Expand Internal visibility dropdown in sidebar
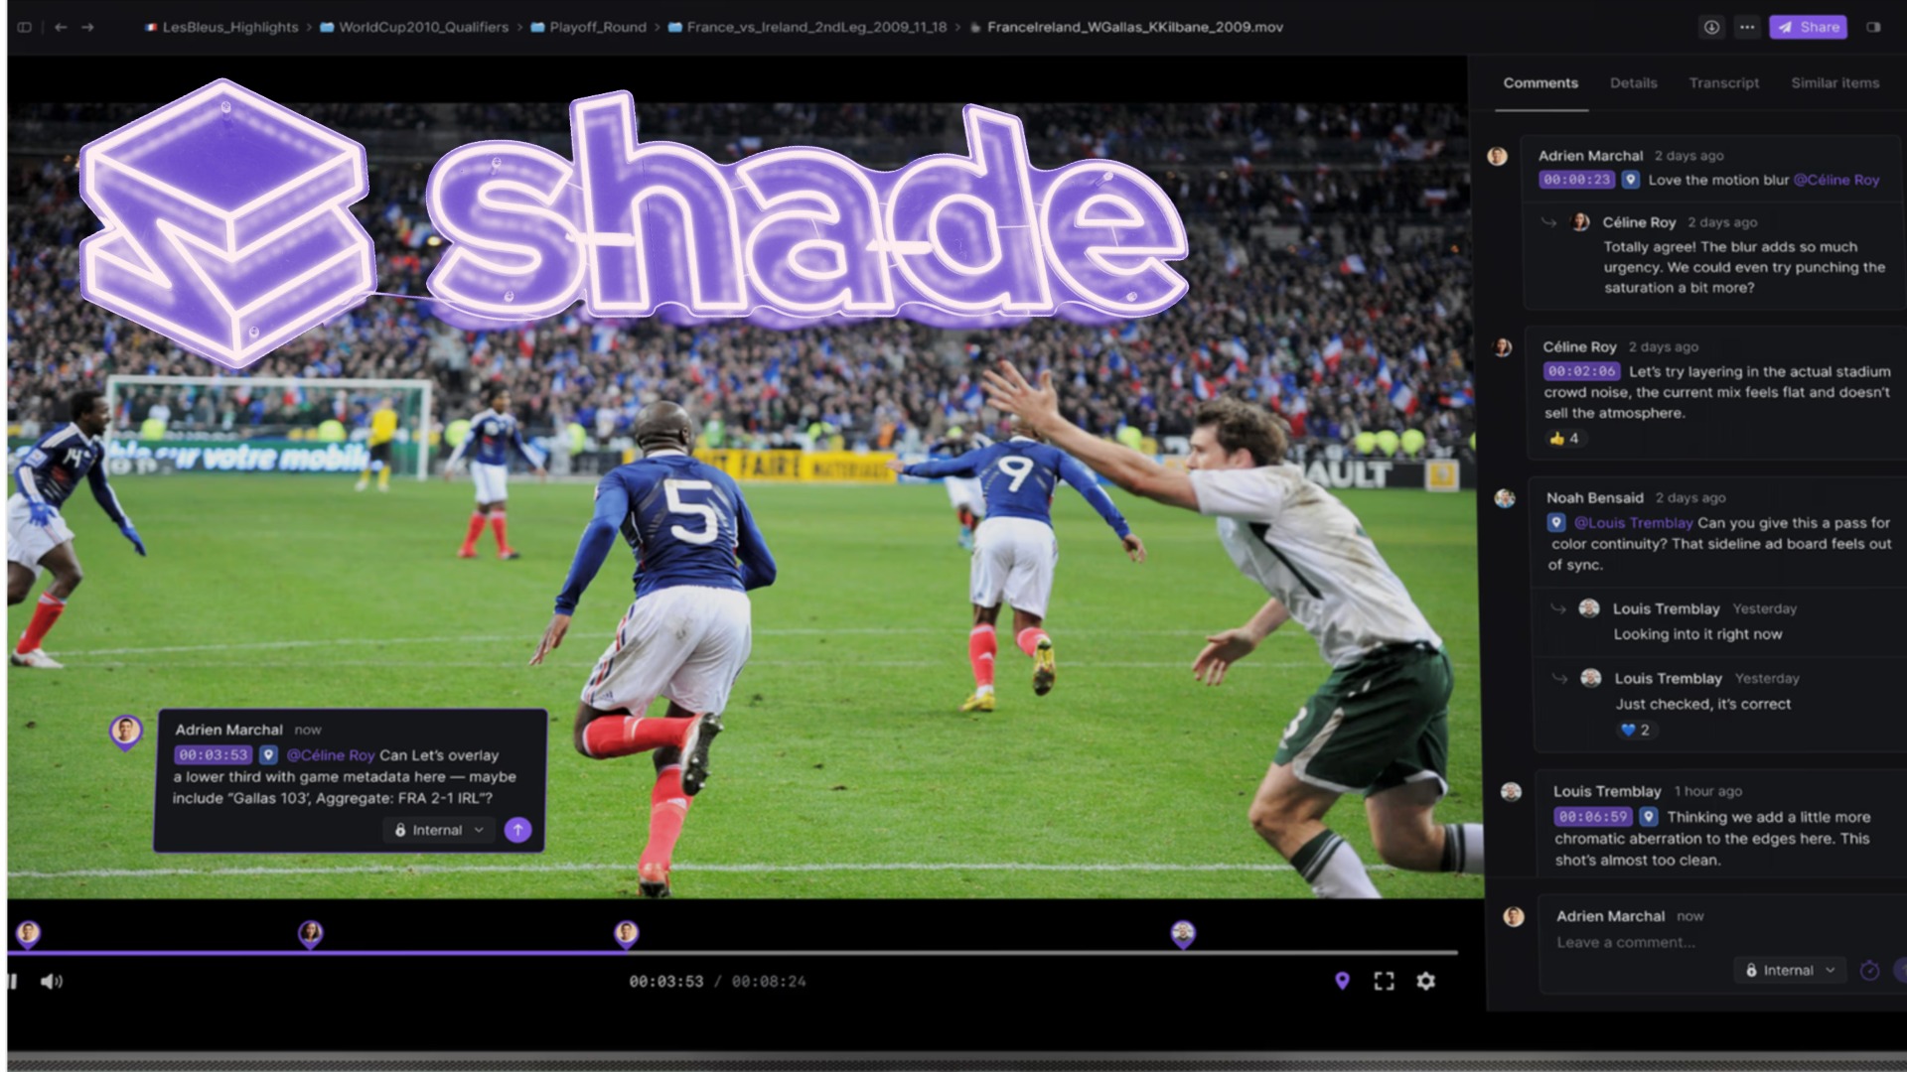1907x1072 pixels. click(1791, 971)
